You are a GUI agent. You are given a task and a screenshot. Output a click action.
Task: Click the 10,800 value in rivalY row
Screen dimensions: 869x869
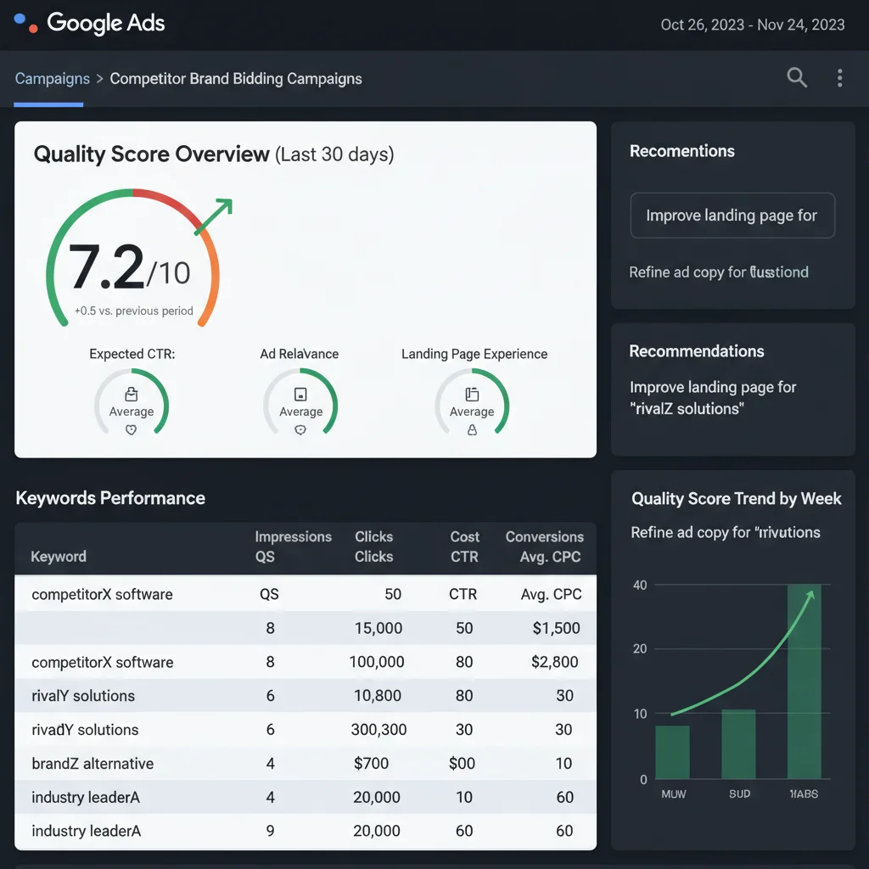pos(378,696)
